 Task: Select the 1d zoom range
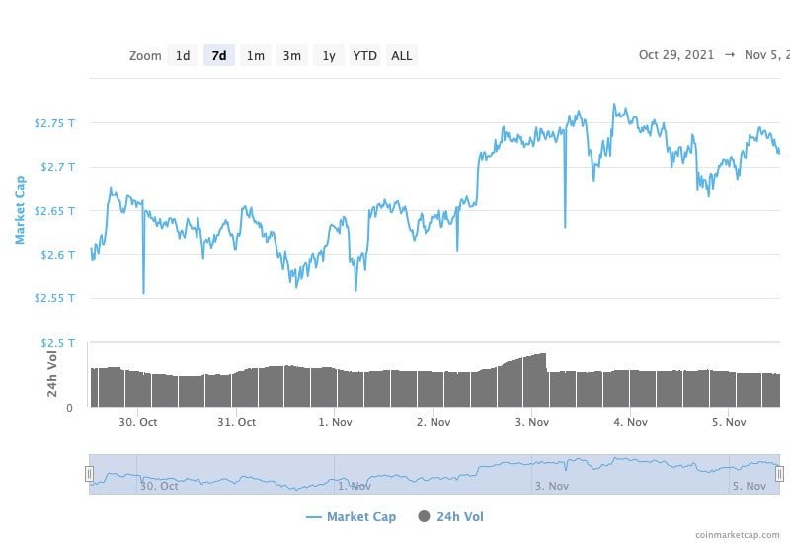(183, 56)
